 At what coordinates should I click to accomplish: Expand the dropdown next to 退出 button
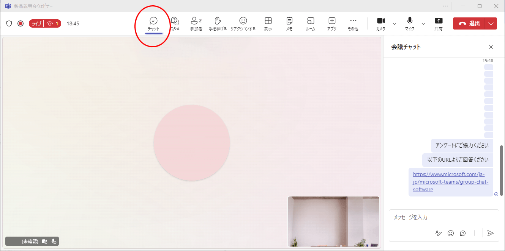pyautogui.click(x=491, y=23)
